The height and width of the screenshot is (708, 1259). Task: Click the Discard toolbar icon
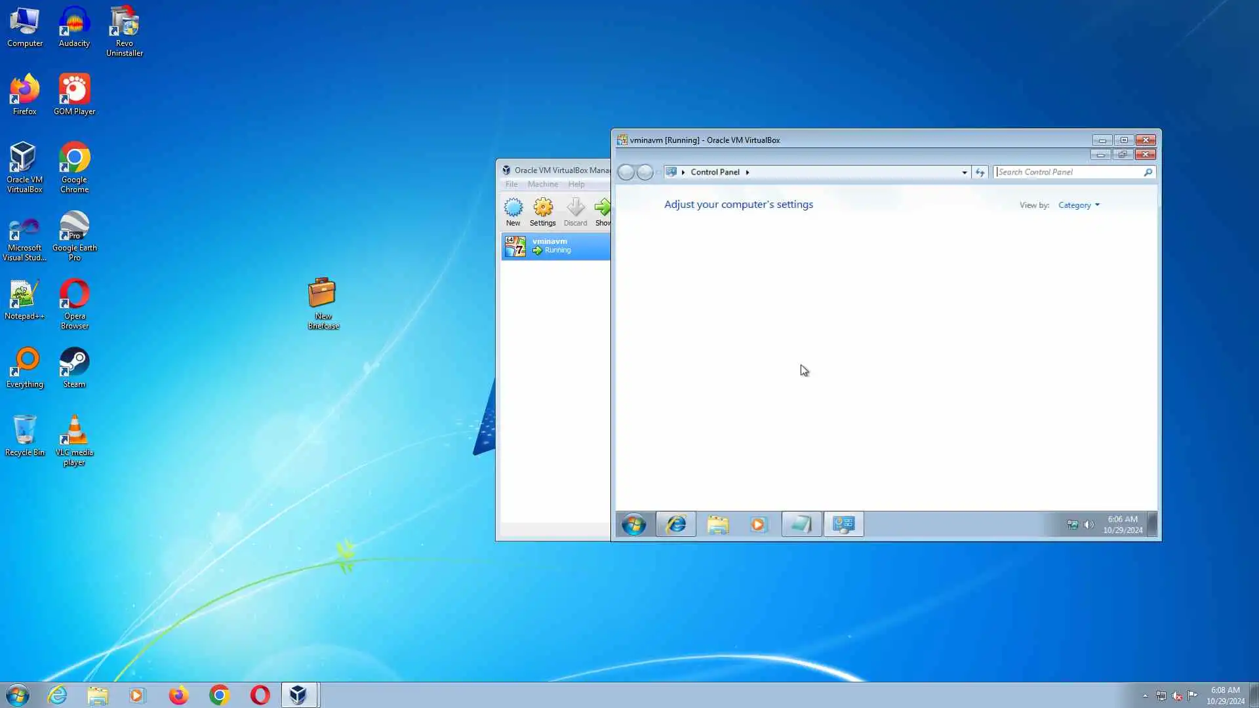(x=575, y=208)
